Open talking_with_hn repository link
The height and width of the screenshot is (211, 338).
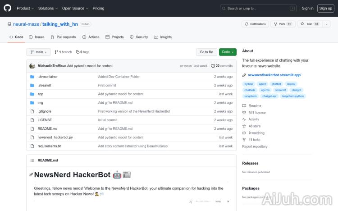tap(60, 24)
